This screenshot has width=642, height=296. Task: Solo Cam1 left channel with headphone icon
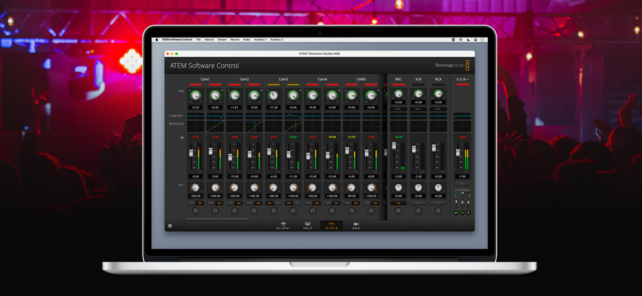coord(195,210)
